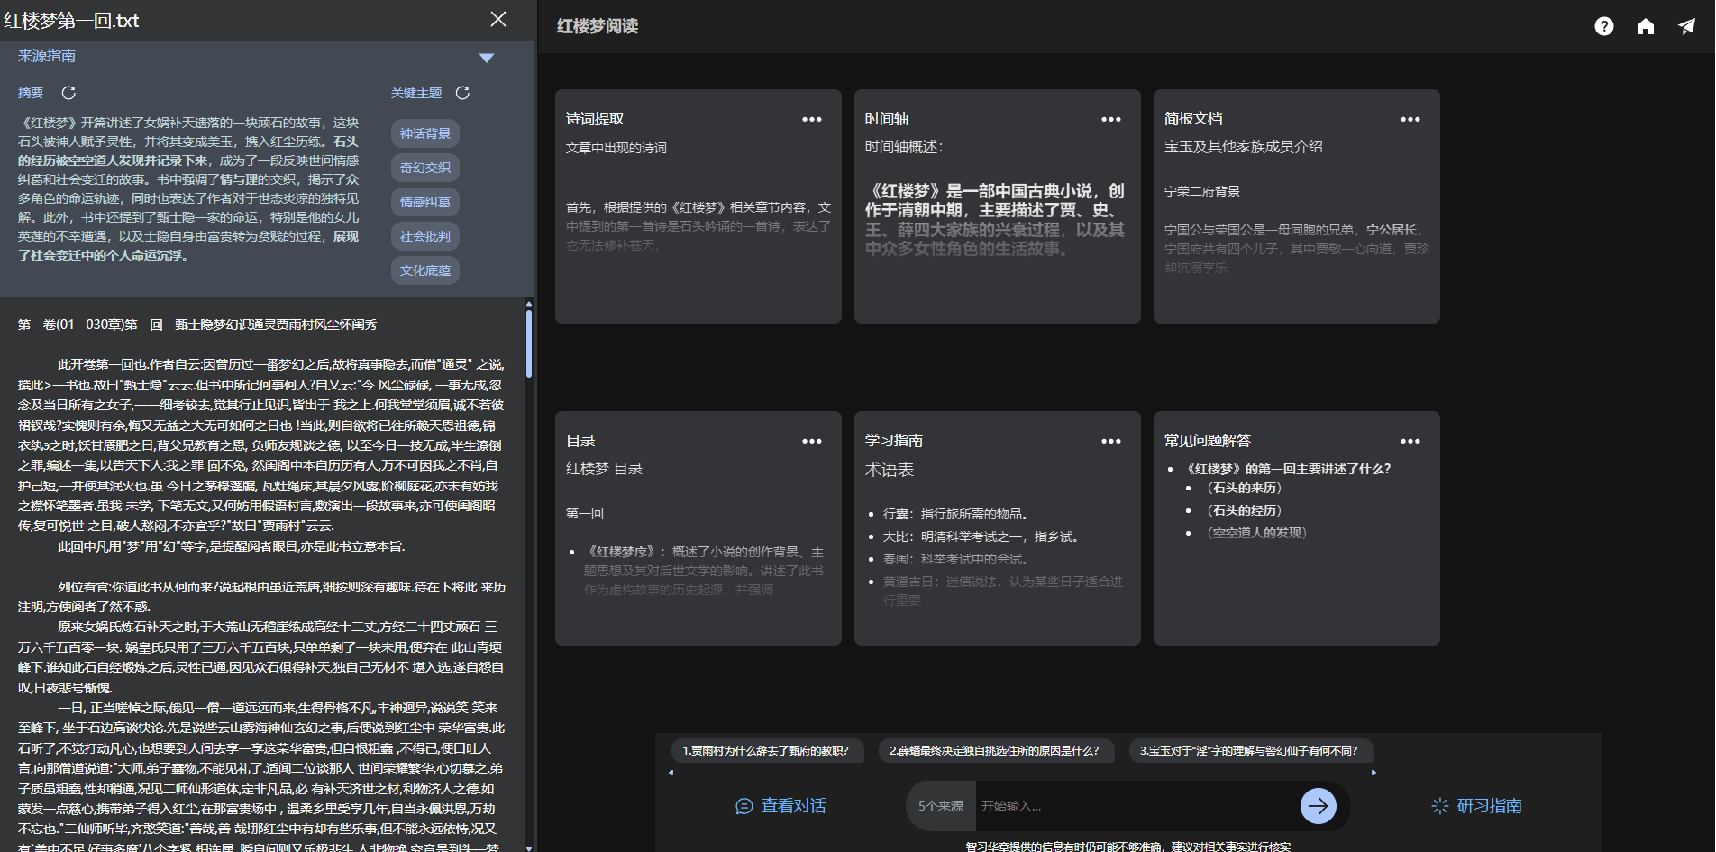This screenshot has width=1716, height=852.
Task: Open more options on 时间轴 card
Action: 1111,119
